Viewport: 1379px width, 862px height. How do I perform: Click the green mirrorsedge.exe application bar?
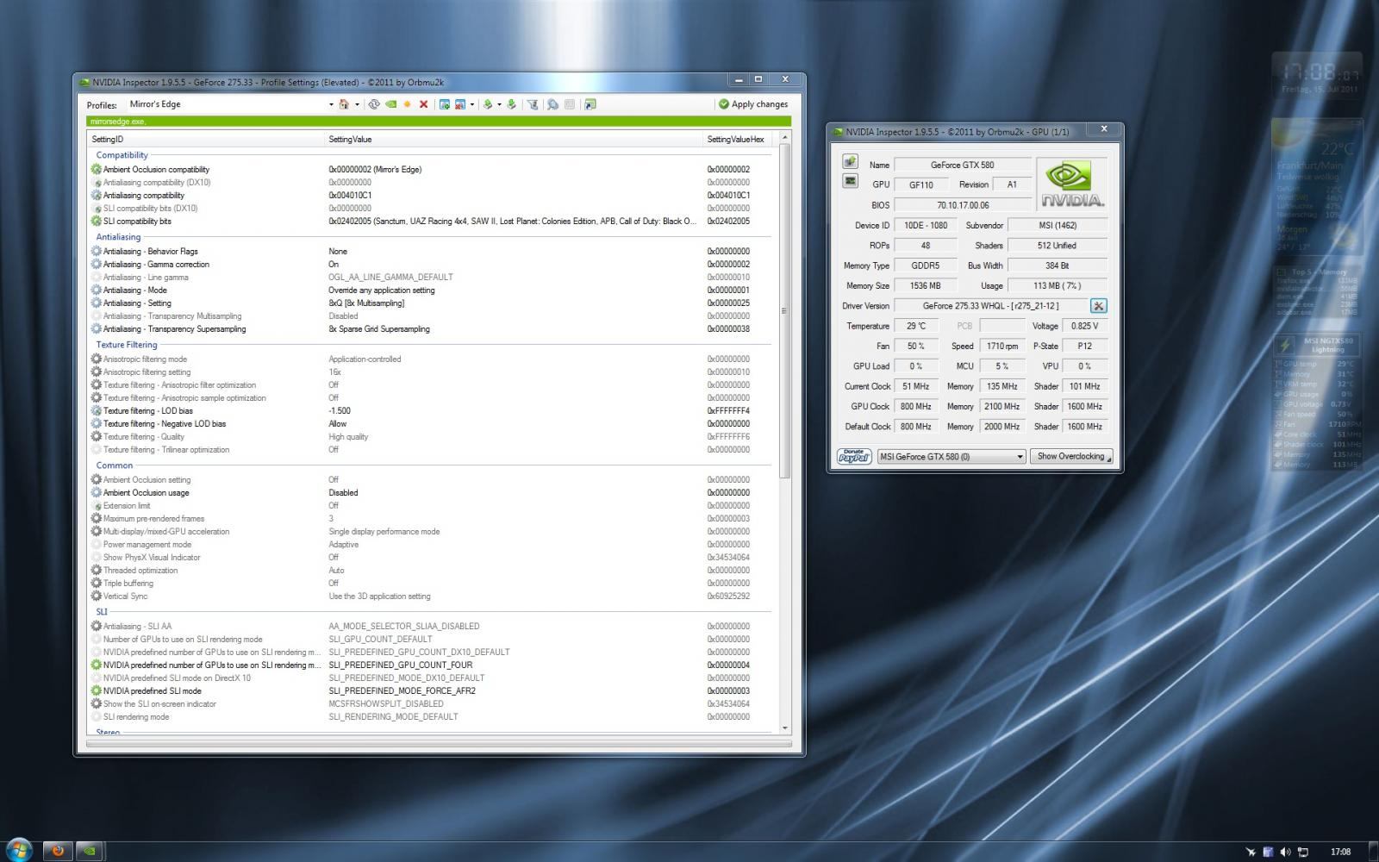[439, 122]
